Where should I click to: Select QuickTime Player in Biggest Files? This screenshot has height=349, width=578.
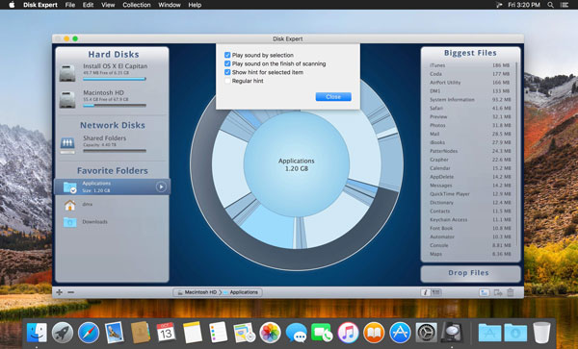click(x=470, y=194)
